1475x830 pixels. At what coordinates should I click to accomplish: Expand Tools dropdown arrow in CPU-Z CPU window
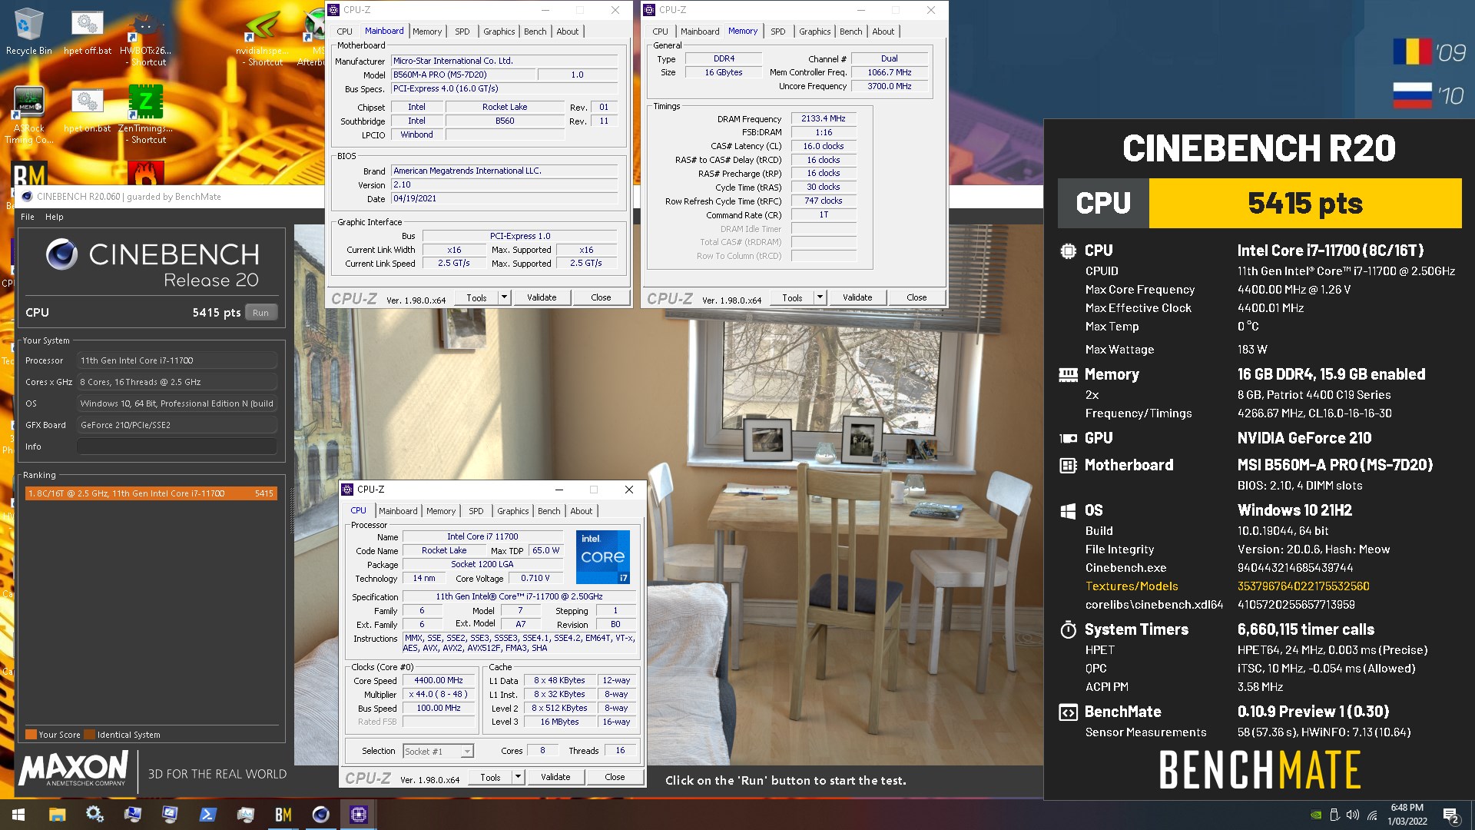(x=518, y=777)
